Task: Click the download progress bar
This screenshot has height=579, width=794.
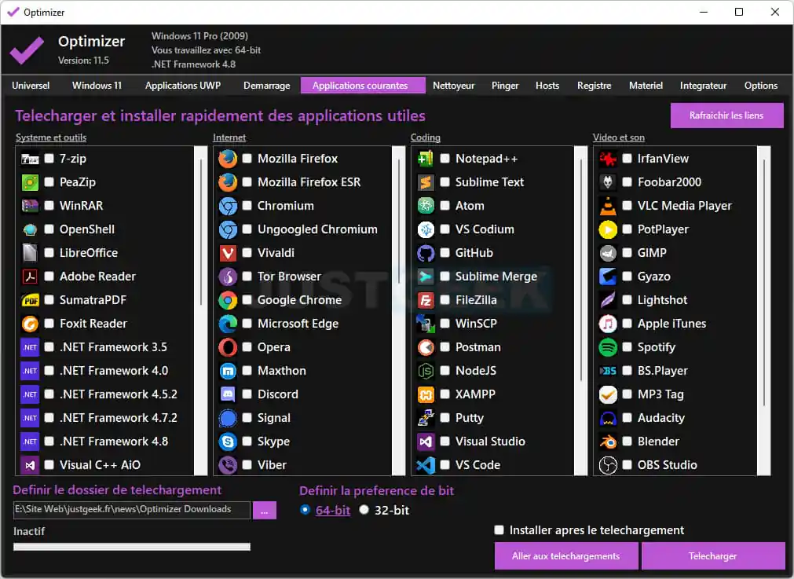Action: (132, 547)
